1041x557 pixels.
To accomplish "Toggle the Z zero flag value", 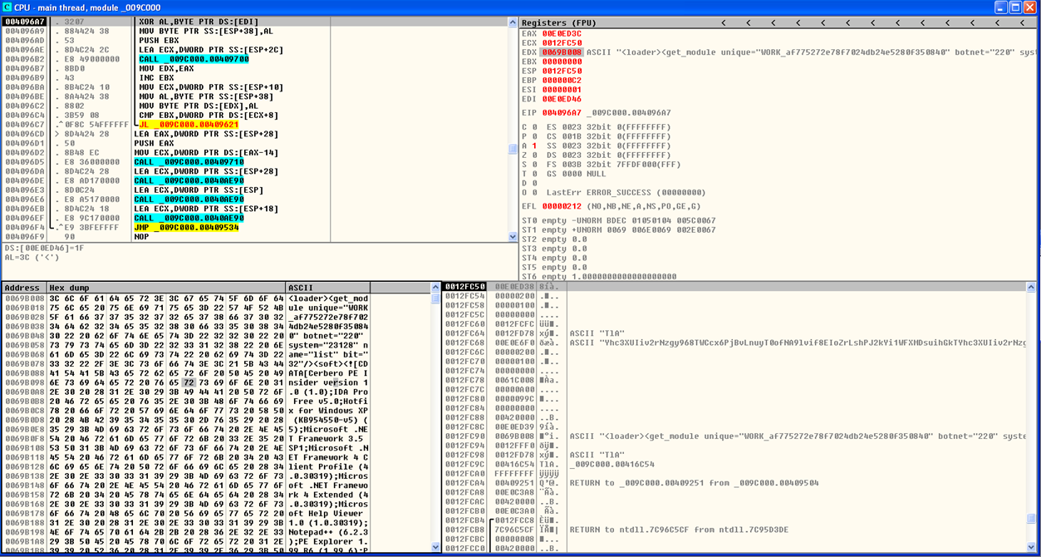I will pyautogui.click(x=533, y=155).
